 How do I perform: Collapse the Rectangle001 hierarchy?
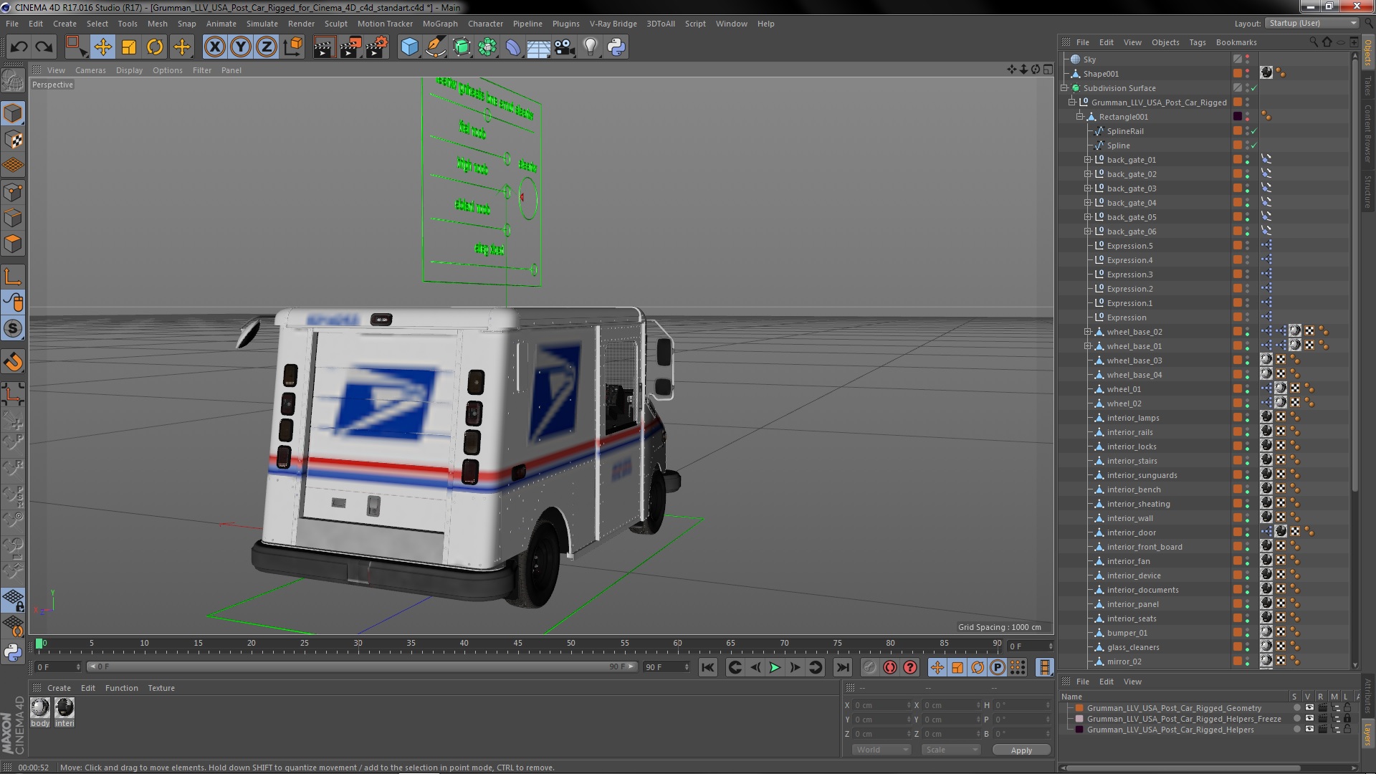pyautogui.click(x=1079, y=117)
